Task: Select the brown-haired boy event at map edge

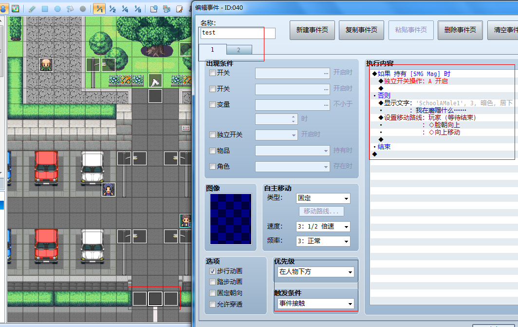Action: pos(185,221)
